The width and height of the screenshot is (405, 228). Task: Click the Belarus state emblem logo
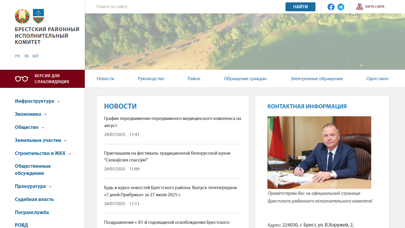coord(22,16)
